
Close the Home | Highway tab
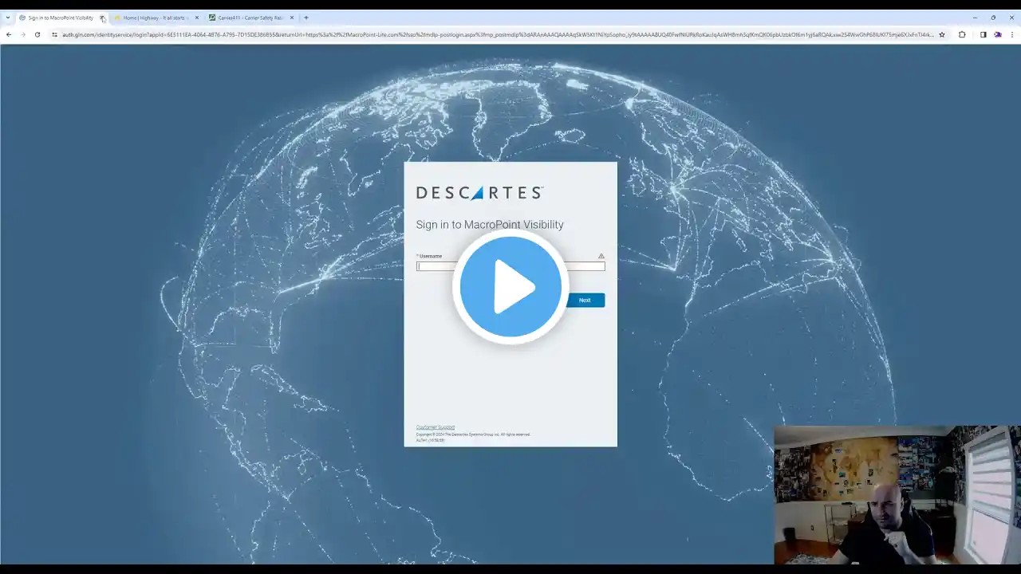pyautogui.click(x=197, y=18)
